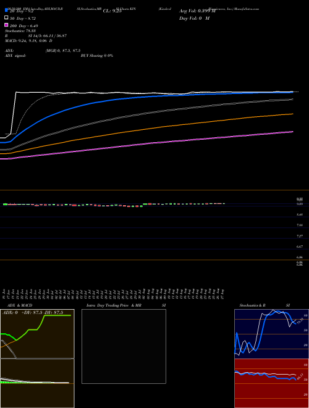The width and height of the screenshot is (309, 408).
Task: Select the '50 Day = 8.72' legend text
Action: tap(23, 19)
